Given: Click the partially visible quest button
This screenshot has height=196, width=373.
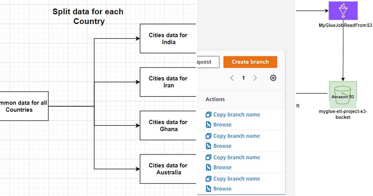Looking at the screenshot, I should pos(208,62).
